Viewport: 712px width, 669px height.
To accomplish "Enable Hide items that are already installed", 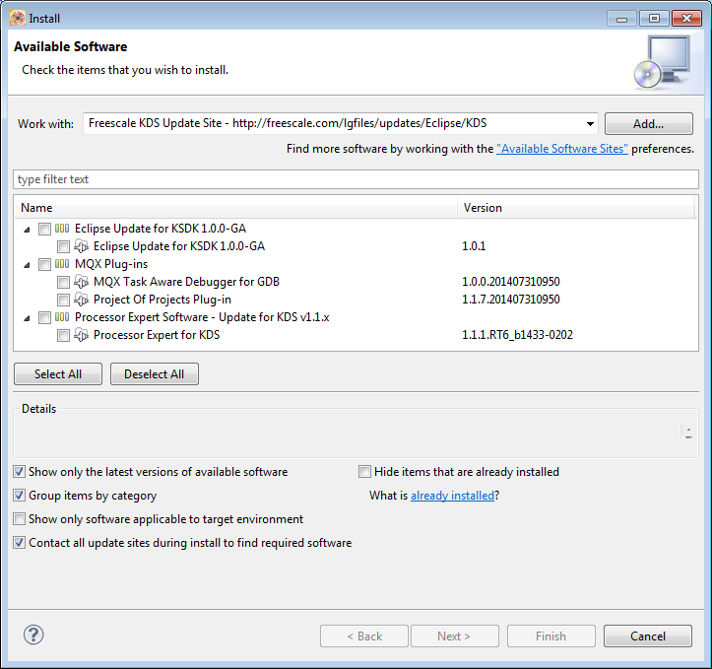I will click(364, 471).
